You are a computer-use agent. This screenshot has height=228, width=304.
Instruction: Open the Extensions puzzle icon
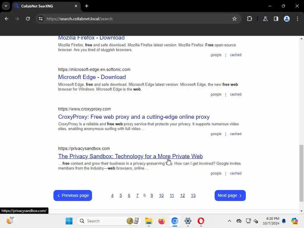click(249, 19)
